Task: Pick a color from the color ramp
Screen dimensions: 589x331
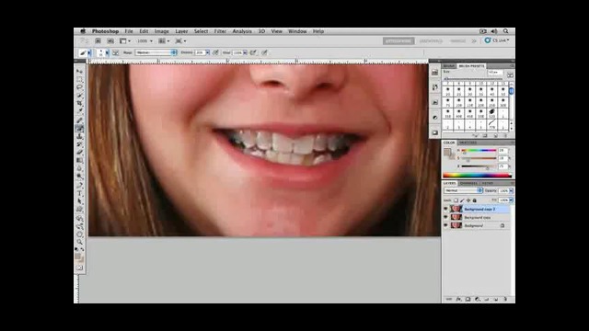Action: tap(477, 176)
